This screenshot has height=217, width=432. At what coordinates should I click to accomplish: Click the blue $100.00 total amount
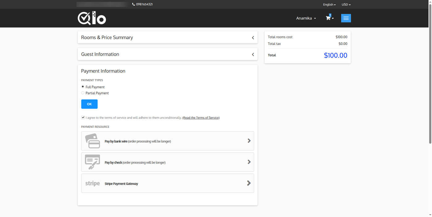point(335,55)
